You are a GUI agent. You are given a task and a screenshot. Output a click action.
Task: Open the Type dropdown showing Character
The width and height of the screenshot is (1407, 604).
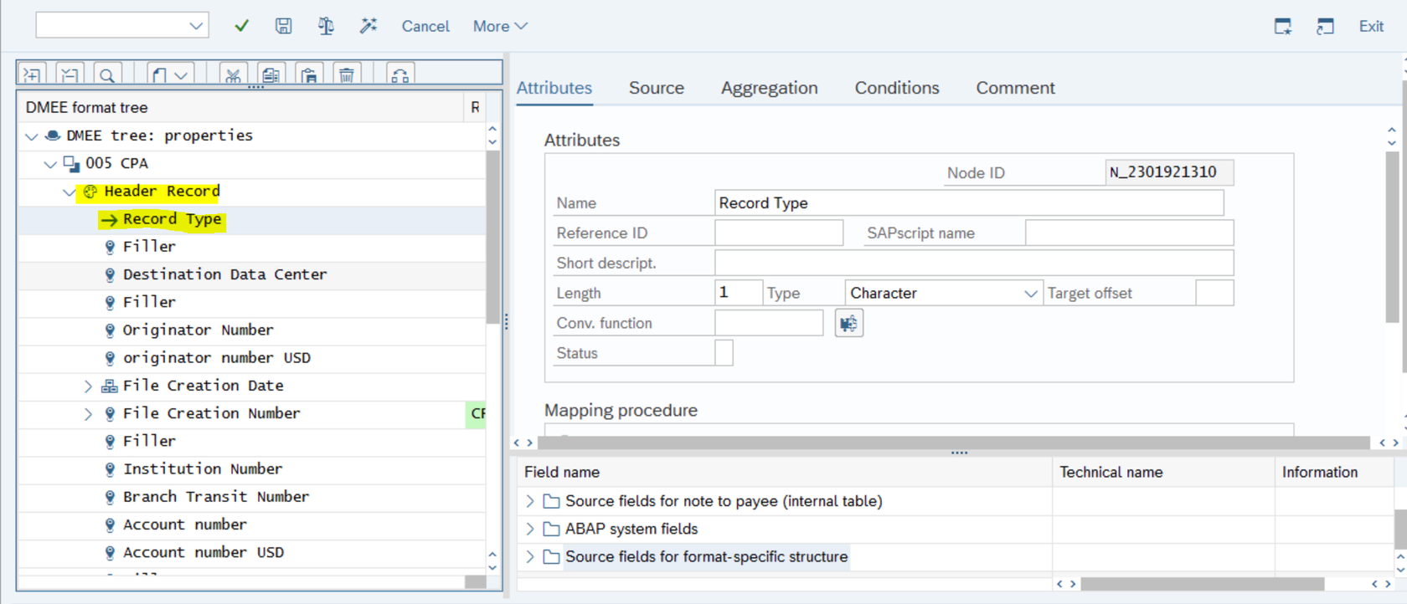tap(1030, 293)
